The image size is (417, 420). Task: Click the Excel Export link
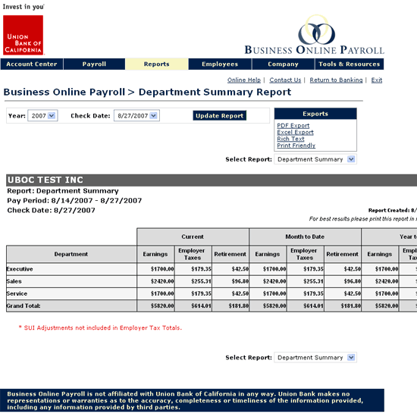coord(295,132)
